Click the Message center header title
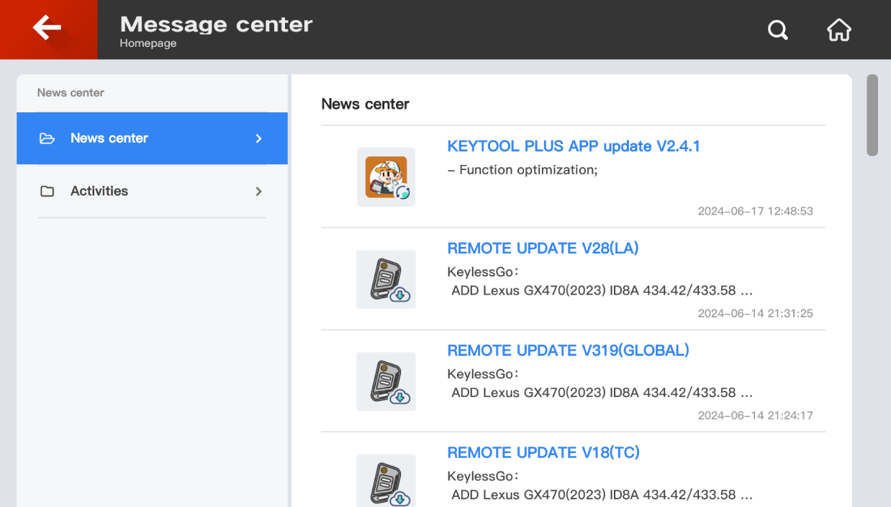Image resolution: width=891 pixels, height=507 pixels. point(216,24)
